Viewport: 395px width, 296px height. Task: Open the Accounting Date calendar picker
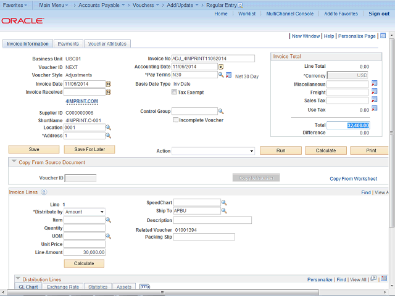[220, 67]
